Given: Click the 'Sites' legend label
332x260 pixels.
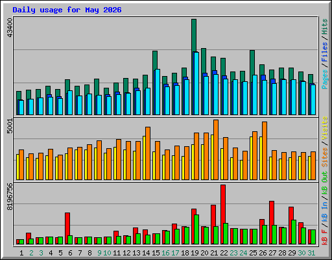Looking at the screenshot, I should 325,157.
